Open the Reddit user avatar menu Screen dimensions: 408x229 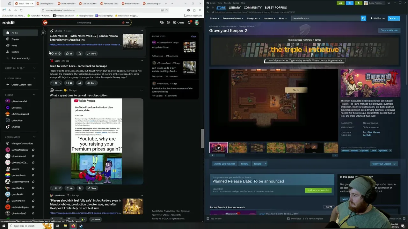pyautogui.click(x=197, y=23)
